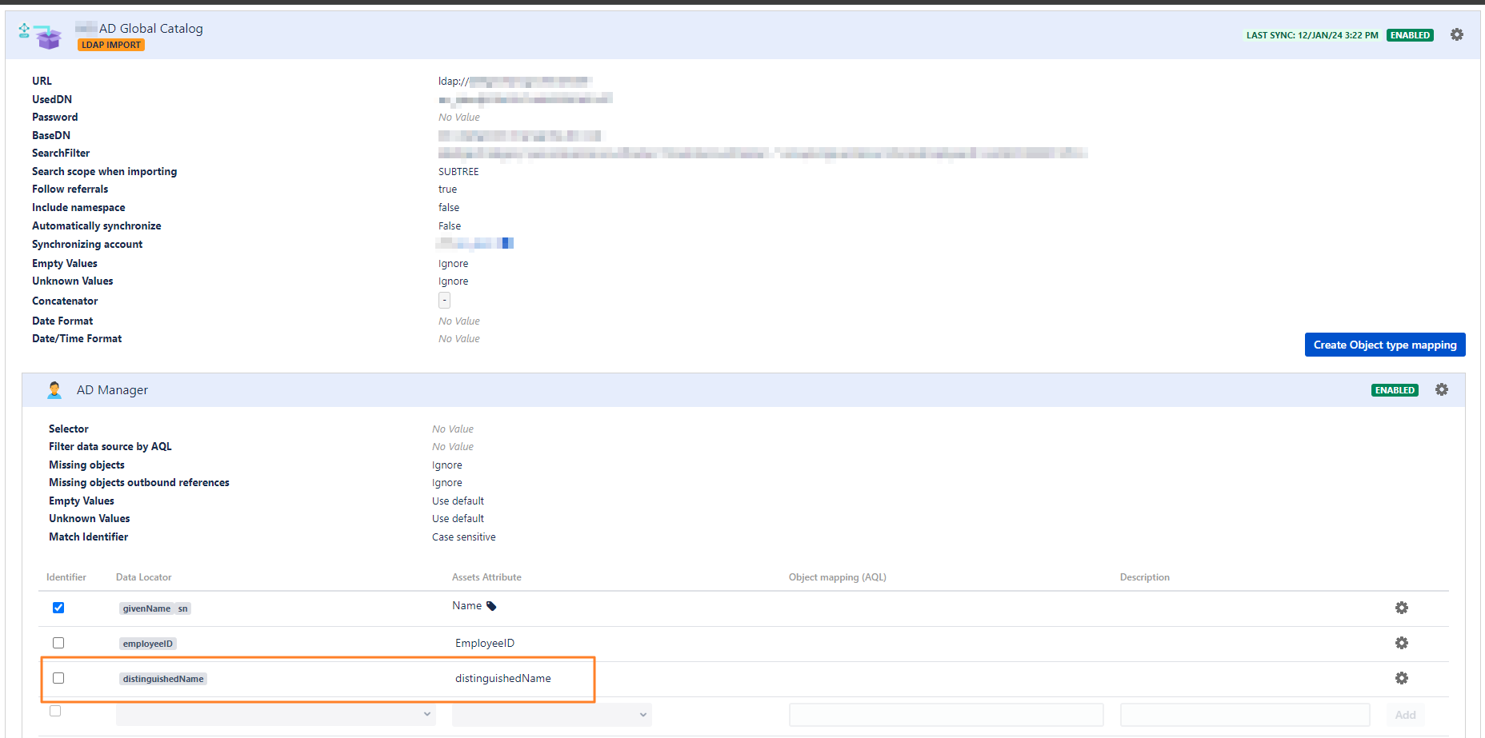Click the ENABLED status badge for AD Manager
Screen dimensions: 1485x738
[1395, 389]
